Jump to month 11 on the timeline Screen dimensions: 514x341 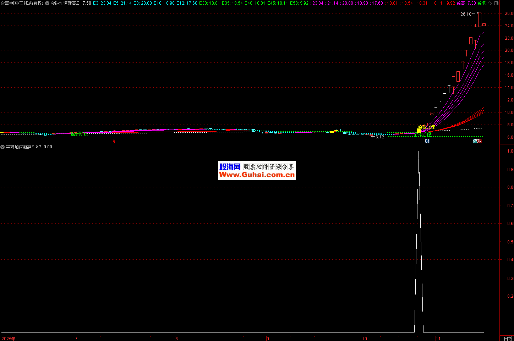438,339
